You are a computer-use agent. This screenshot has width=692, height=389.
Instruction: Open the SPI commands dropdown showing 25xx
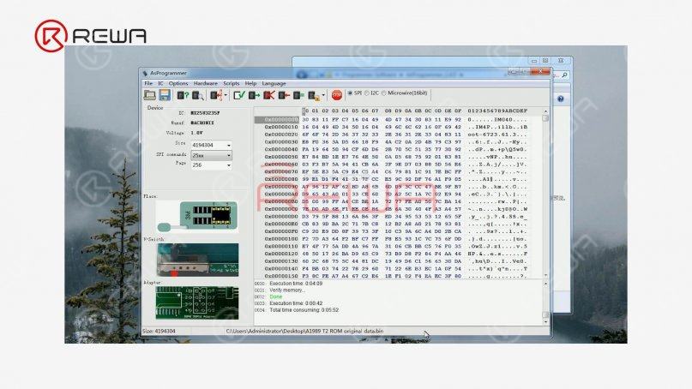point(212,155)
